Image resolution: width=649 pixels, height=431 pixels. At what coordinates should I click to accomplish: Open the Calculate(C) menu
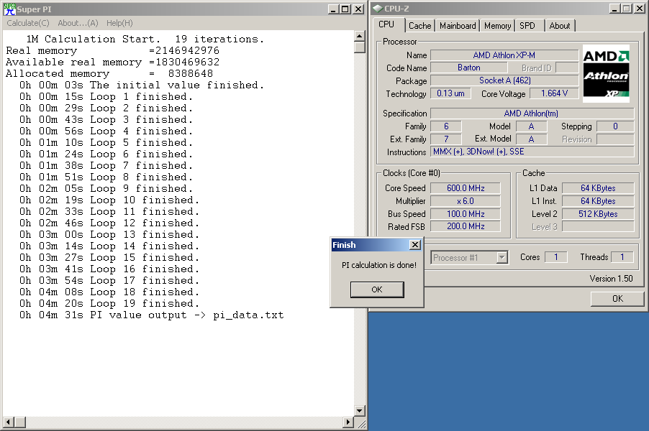pyautogui.click(x=28, y=23)
